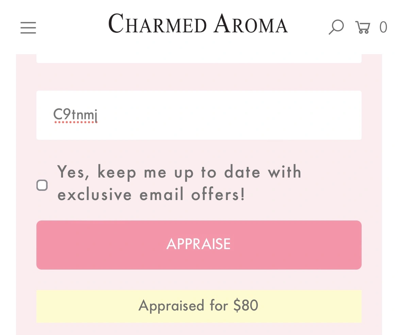Open the hamburger navigation menu
The height and width of the screenshot is (335, 398).
click(x=28, y=28)
